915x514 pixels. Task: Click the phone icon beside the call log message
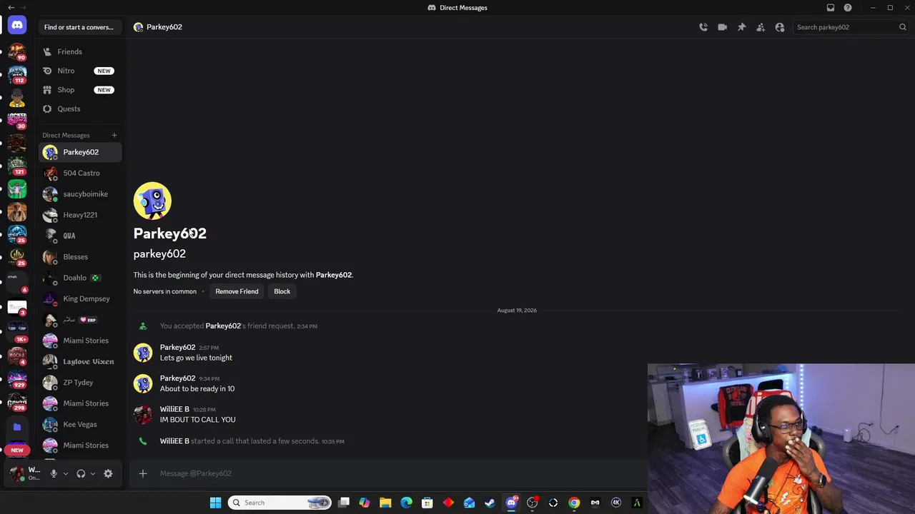143,441
